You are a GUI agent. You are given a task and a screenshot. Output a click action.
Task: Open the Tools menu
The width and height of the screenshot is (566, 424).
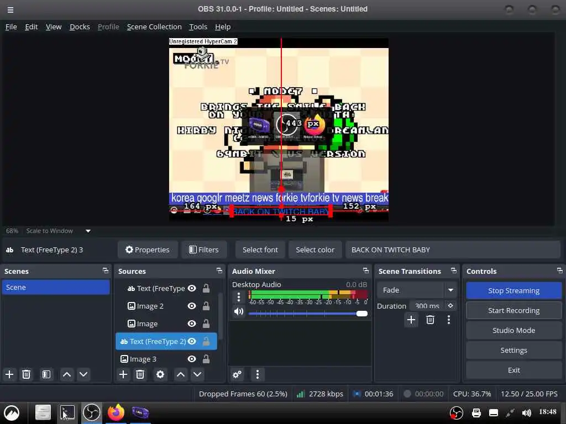point(198,26)
